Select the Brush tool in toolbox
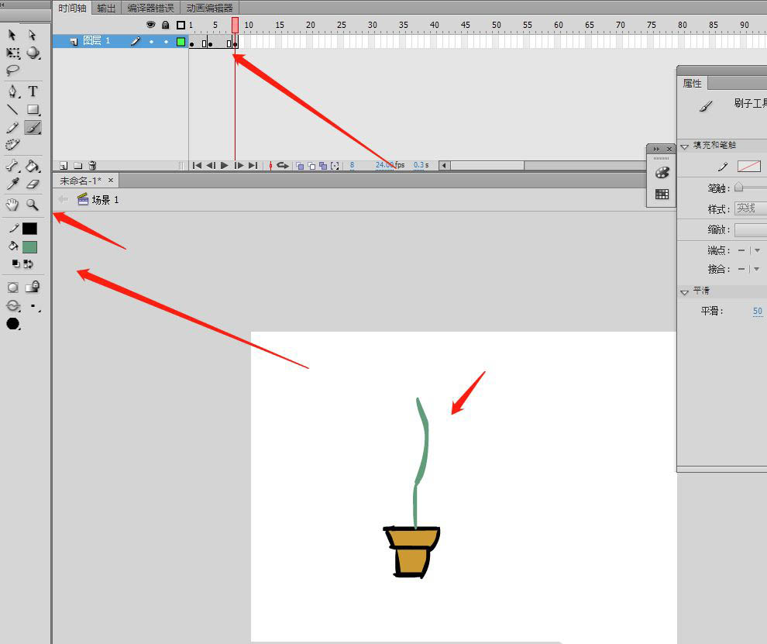Image resolution: width=767 pixels, height=644 pixels. pos(33,128)
